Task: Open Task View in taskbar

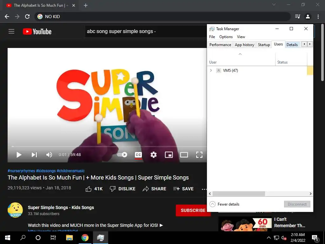Action: click(53, 238)
